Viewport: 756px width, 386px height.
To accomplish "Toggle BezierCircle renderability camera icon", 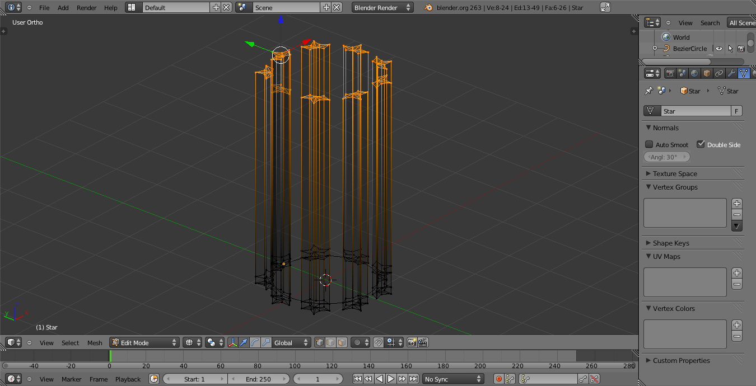I will 741,49.
